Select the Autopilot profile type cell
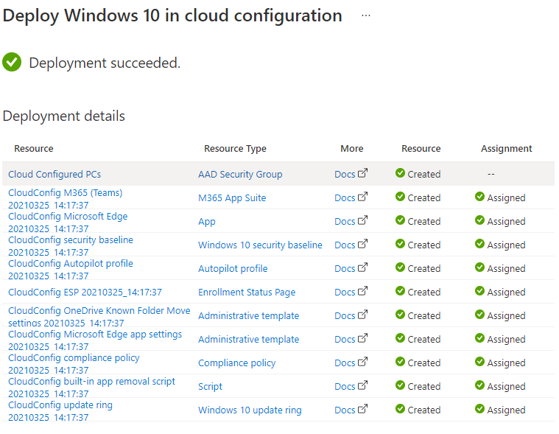 click(233, 268)
